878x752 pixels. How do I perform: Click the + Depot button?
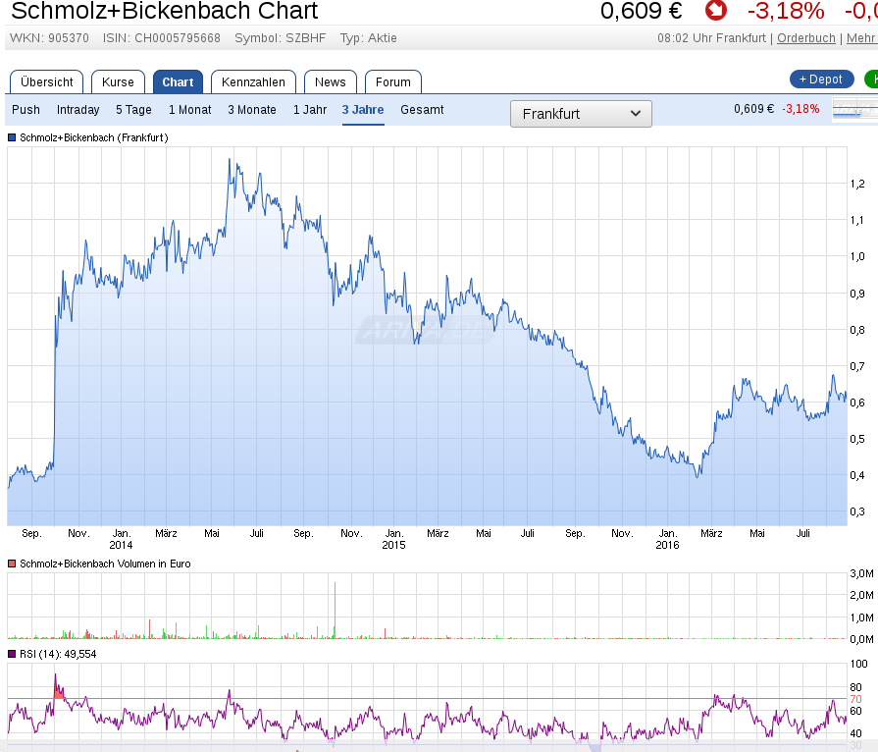pyautogui.click(x=821, y=80)
